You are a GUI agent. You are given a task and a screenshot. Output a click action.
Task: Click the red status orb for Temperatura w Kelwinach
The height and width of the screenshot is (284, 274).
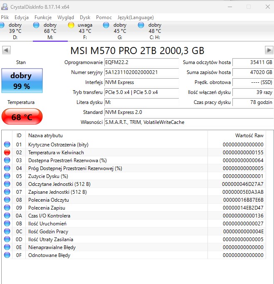coord(7,153)
